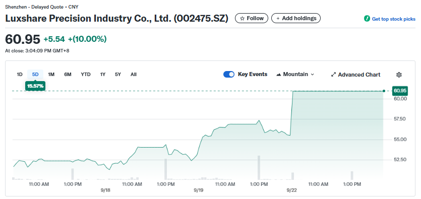This screenshot has height=199, width=421.
Task: Toggle the Key Events switch
Action: point(229,75)
